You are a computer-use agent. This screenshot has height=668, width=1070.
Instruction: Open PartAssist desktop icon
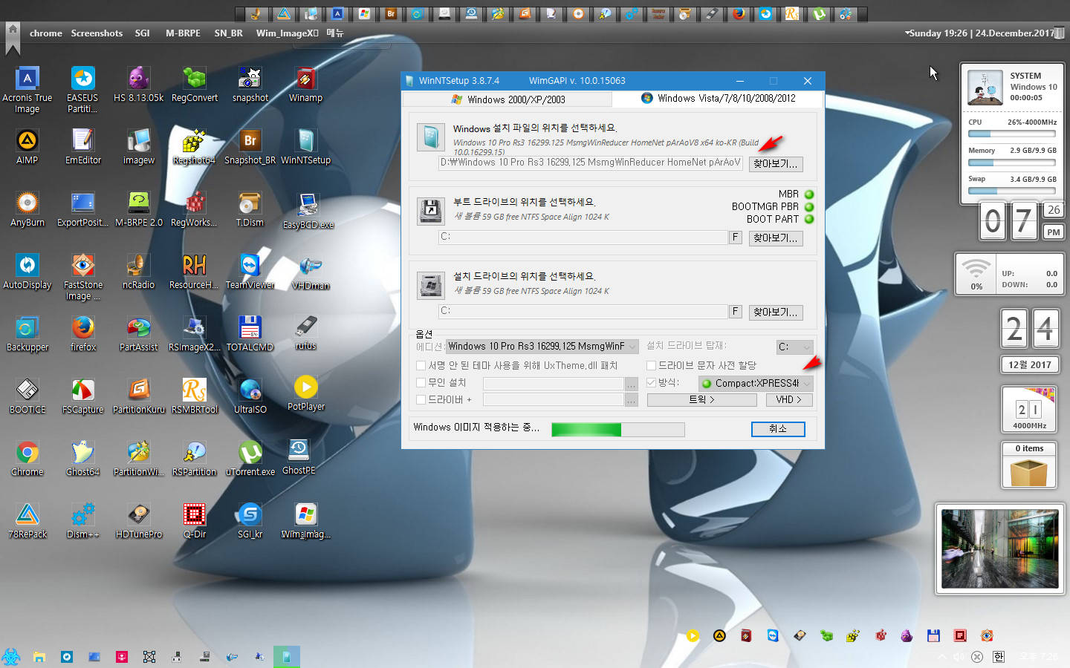138,333
